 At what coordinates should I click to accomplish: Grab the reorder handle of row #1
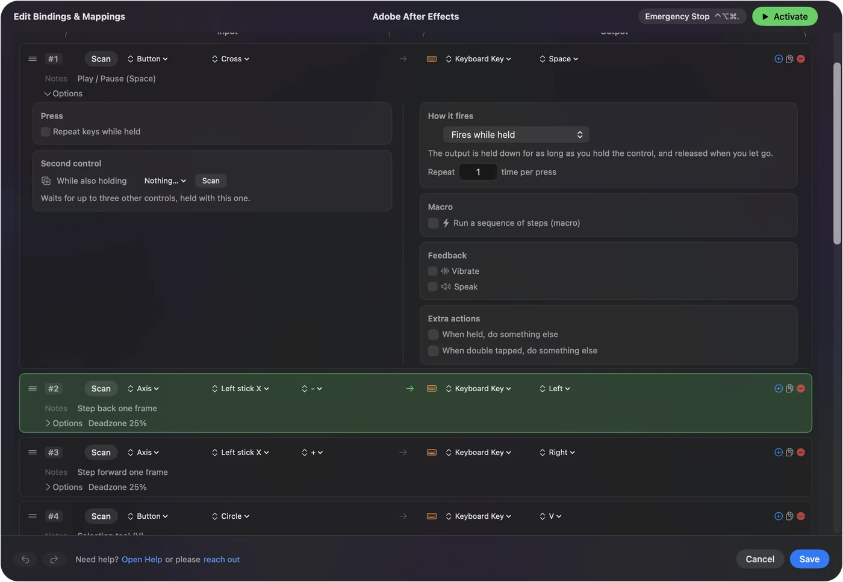coord(33,59)
